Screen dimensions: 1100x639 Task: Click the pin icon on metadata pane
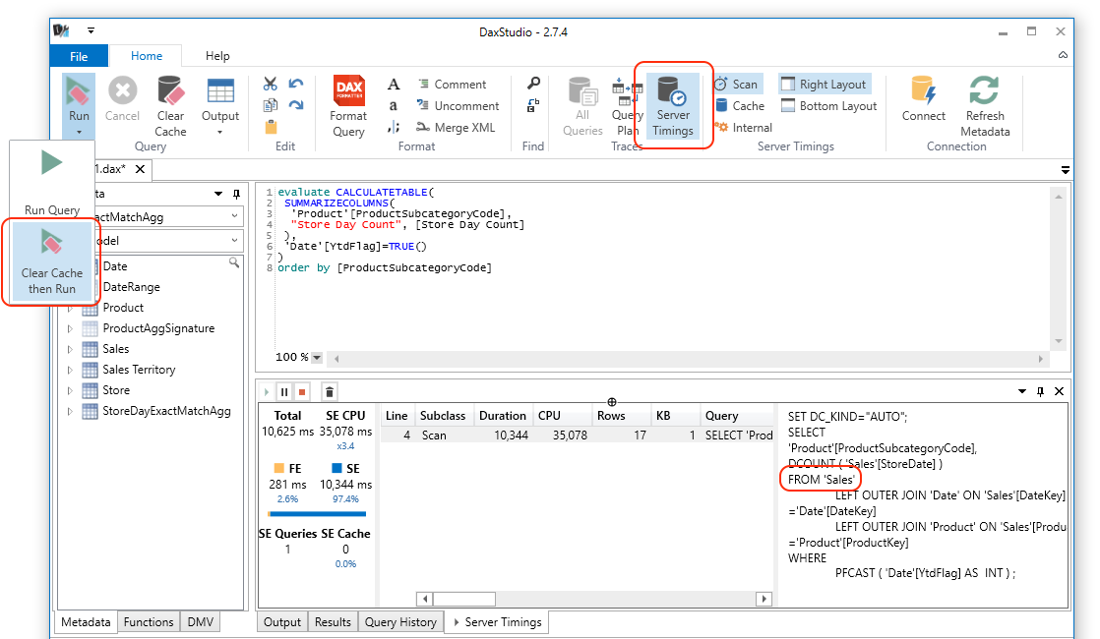point(236,194)
